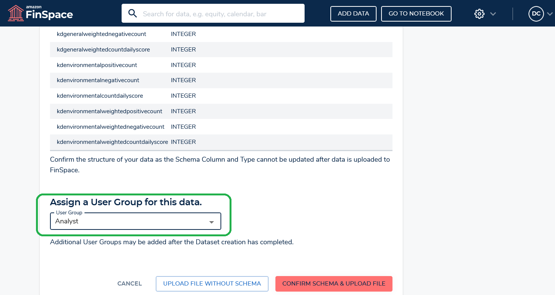Click INTEGER type for kdgeneralweightedcountdailyscore

point(183,50)
